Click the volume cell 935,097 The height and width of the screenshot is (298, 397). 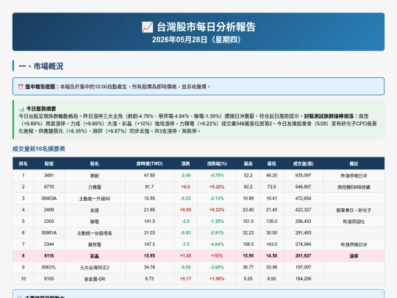tap(304, 175)
